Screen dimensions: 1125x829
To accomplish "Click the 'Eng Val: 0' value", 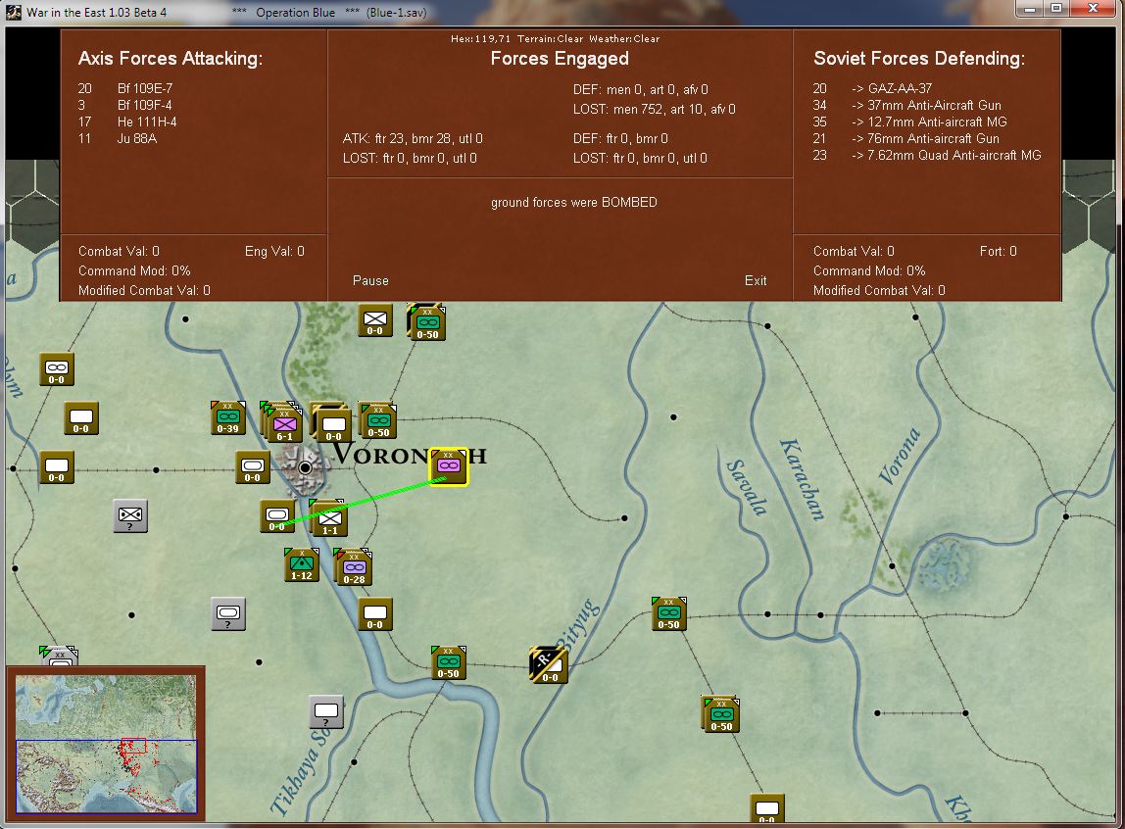I will (x=274, y=251).
